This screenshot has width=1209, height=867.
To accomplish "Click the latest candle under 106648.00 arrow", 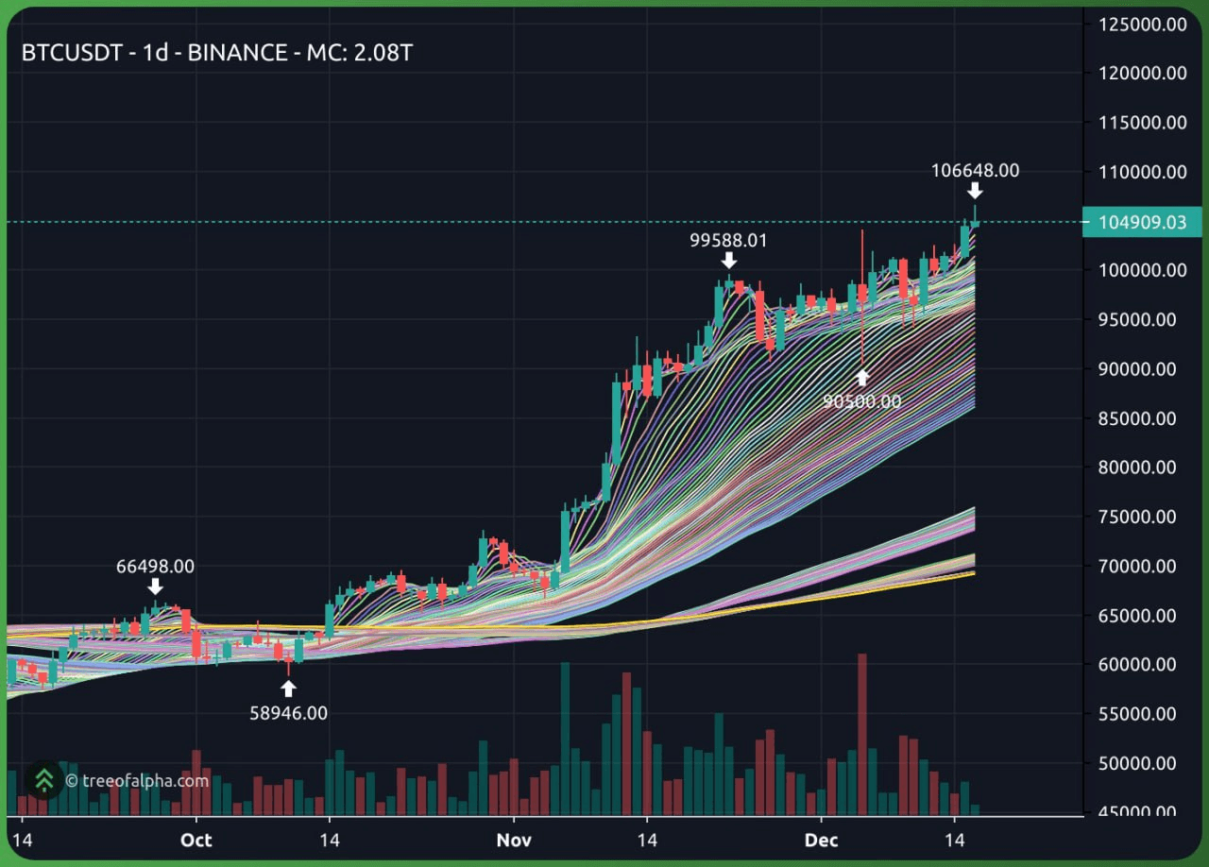I will [975, 217].
